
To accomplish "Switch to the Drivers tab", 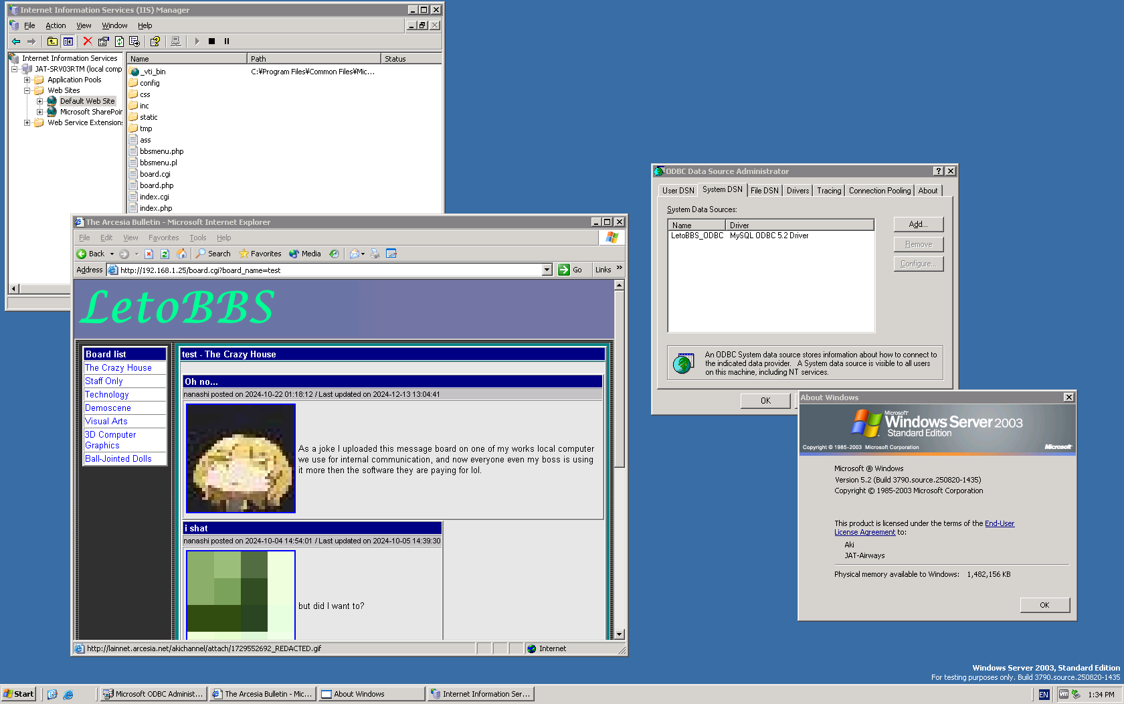I will coord(798,191).
